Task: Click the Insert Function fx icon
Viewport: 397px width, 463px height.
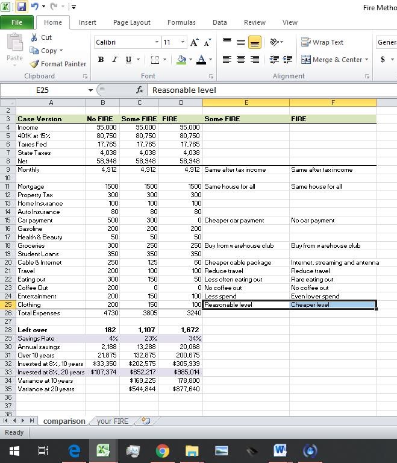Action: point(140,90)
